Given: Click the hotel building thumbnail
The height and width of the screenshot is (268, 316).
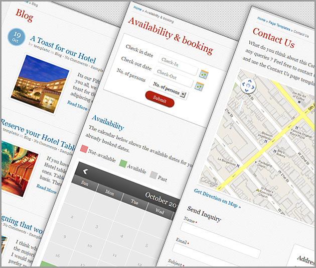Looking at the screenshot, I should click(40, 83).
